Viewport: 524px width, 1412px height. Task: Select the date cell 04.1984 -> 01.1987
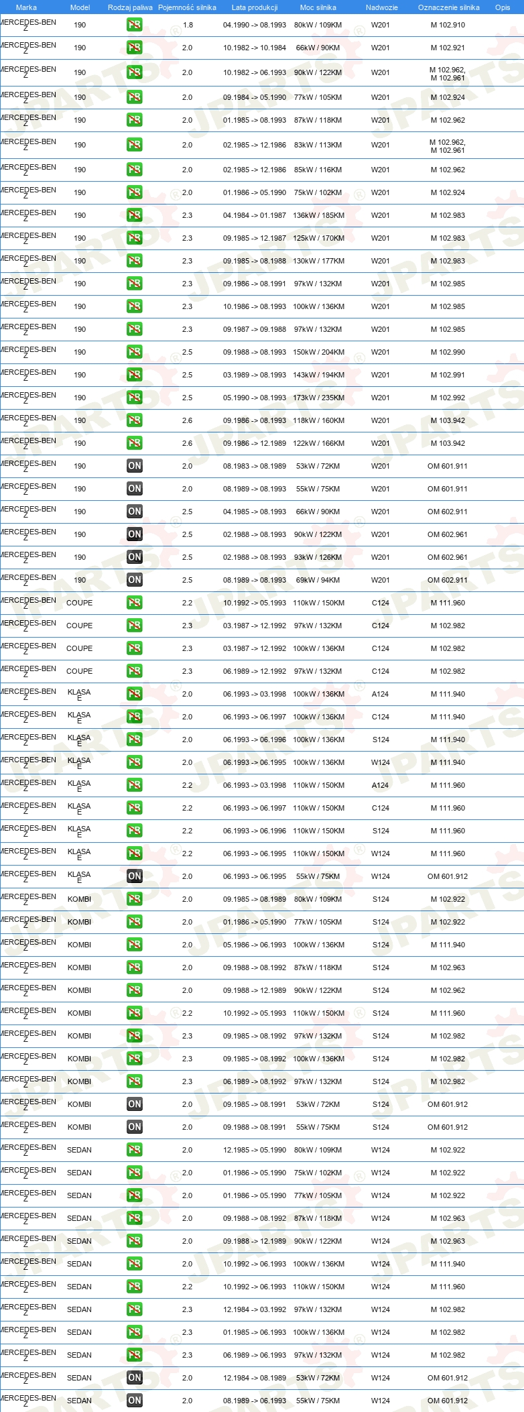pos(255,215)
